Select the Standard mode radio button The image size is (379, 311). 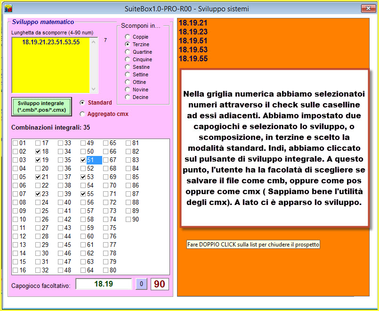83,102
